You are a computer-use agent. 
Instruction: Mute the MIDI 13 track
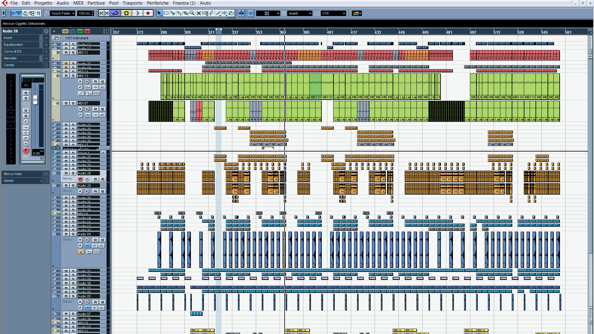(66, 76)
